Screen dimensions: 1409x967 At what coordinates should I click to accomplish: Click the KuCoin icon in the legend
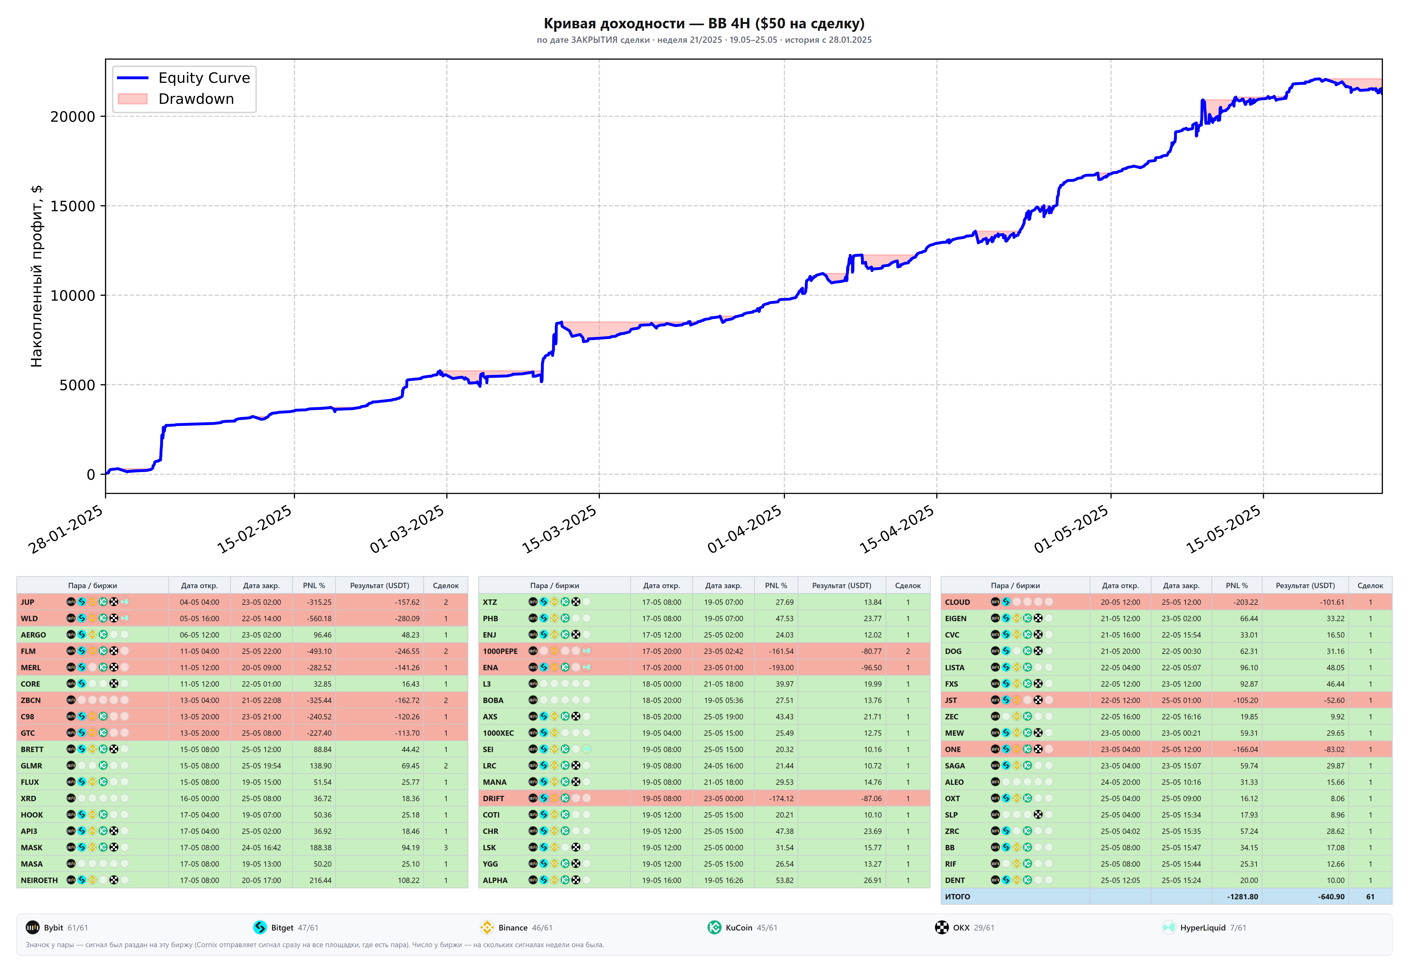[714, 927]
